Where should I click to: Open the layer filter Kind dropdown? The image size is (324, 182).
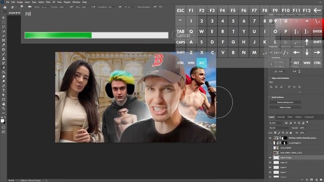pyautogui.click(x=276, y=123)
